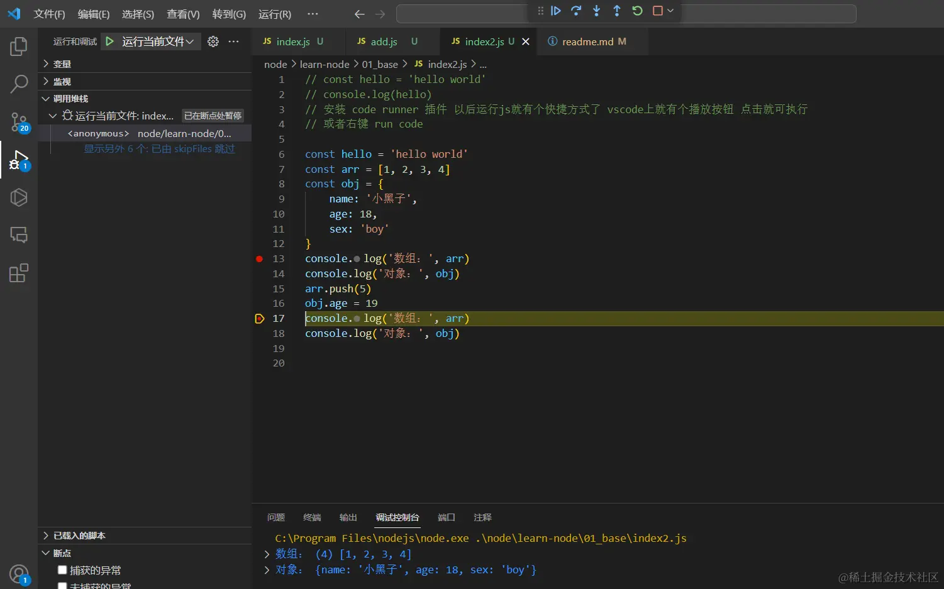This screenshot has height=589, width=944.
Task: Expand the 已载入的脚本 section
Action: click(145, 536)
